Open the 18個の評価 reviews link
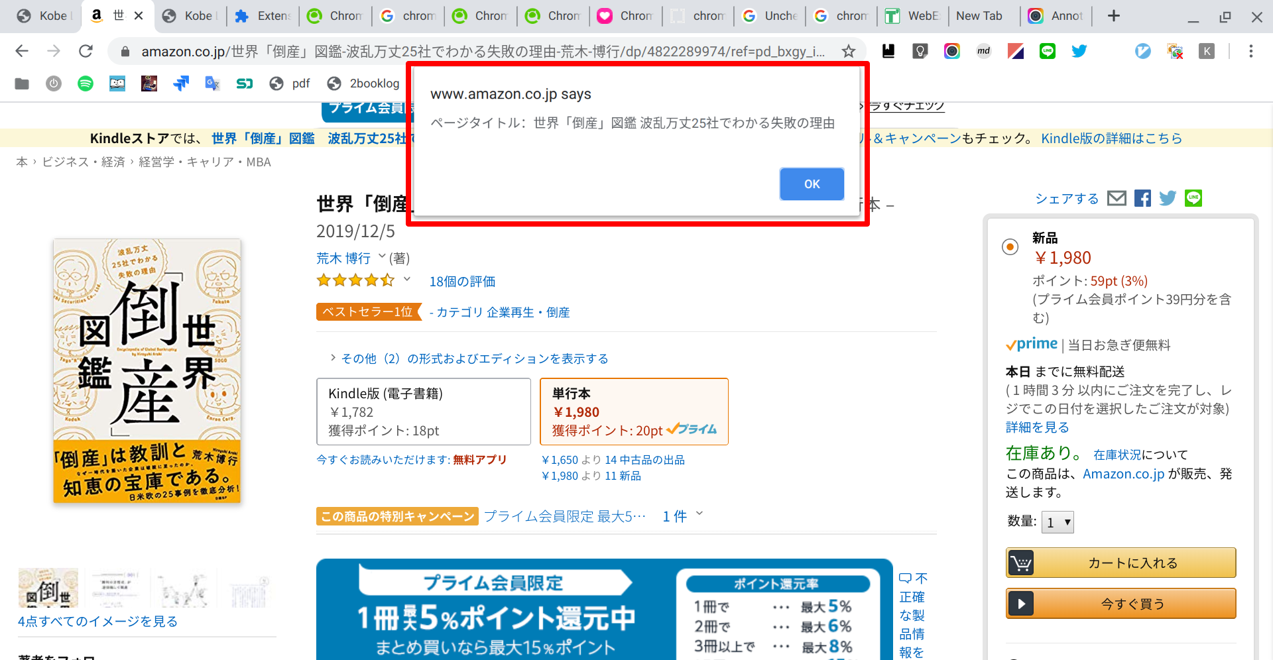Viewport: 1273px width, 660px height. 462,282
